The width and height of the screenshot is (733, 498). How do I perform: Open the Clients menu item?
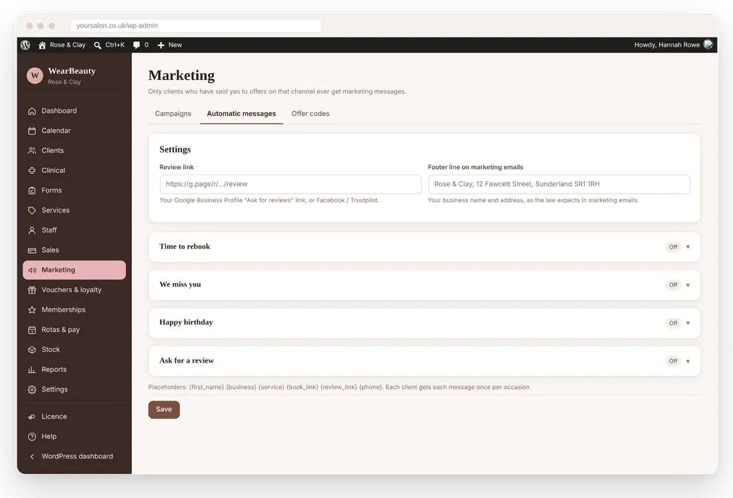pyautogui.click(x=74, y=150)
